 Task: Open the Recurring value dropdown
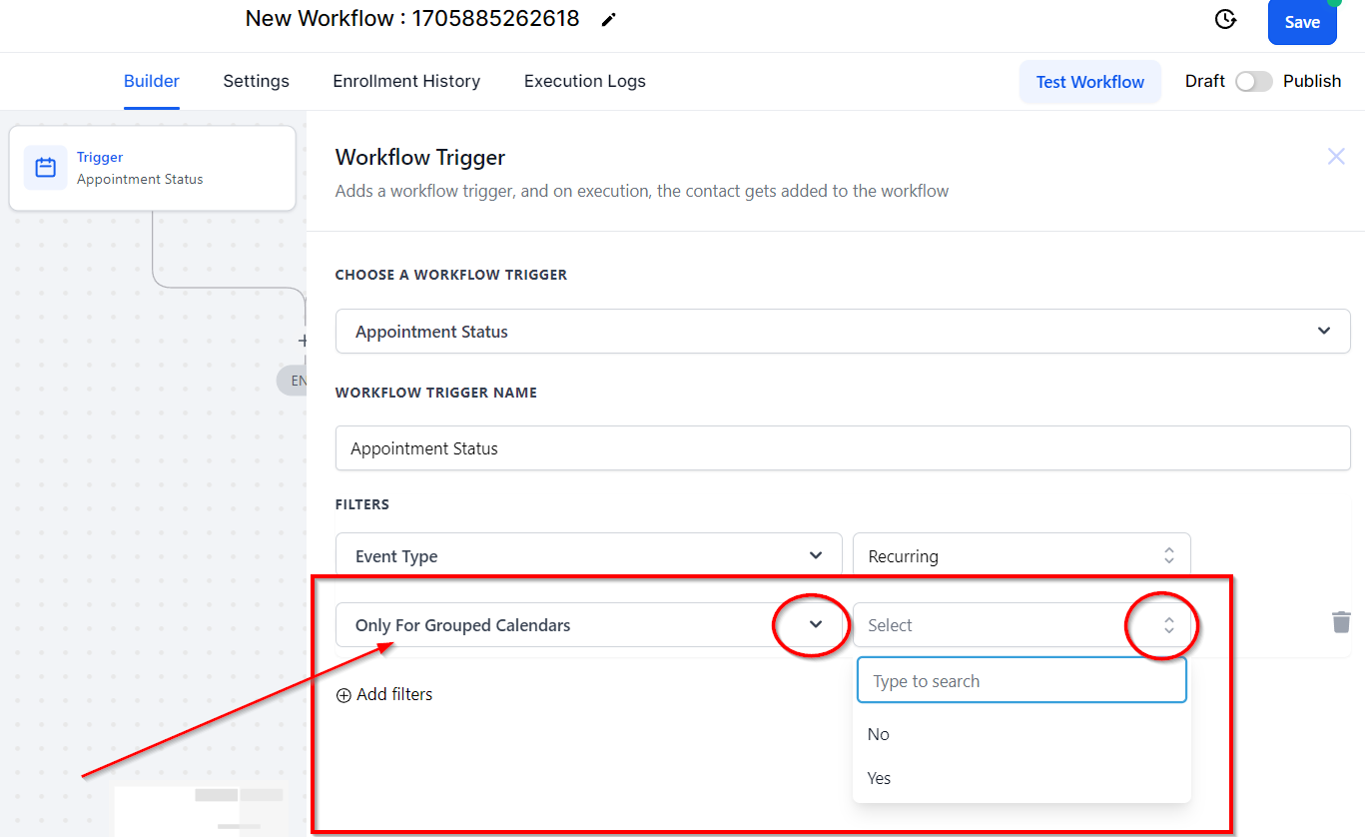(1022, 555)
